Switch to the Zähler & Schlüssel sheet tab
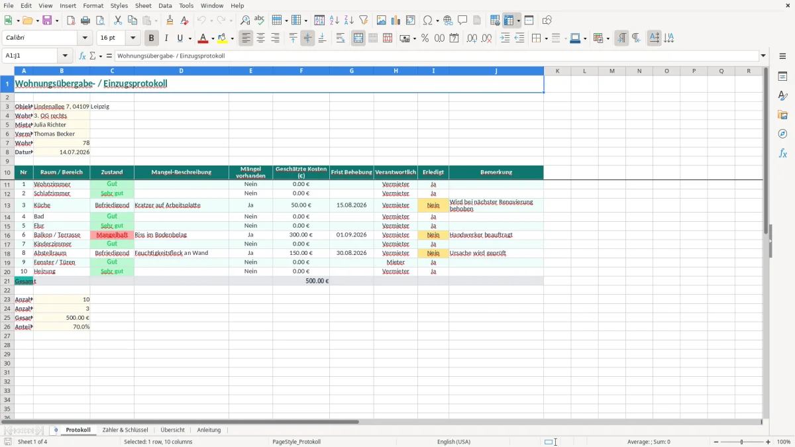795x447 pixels. tap(125, 430)
